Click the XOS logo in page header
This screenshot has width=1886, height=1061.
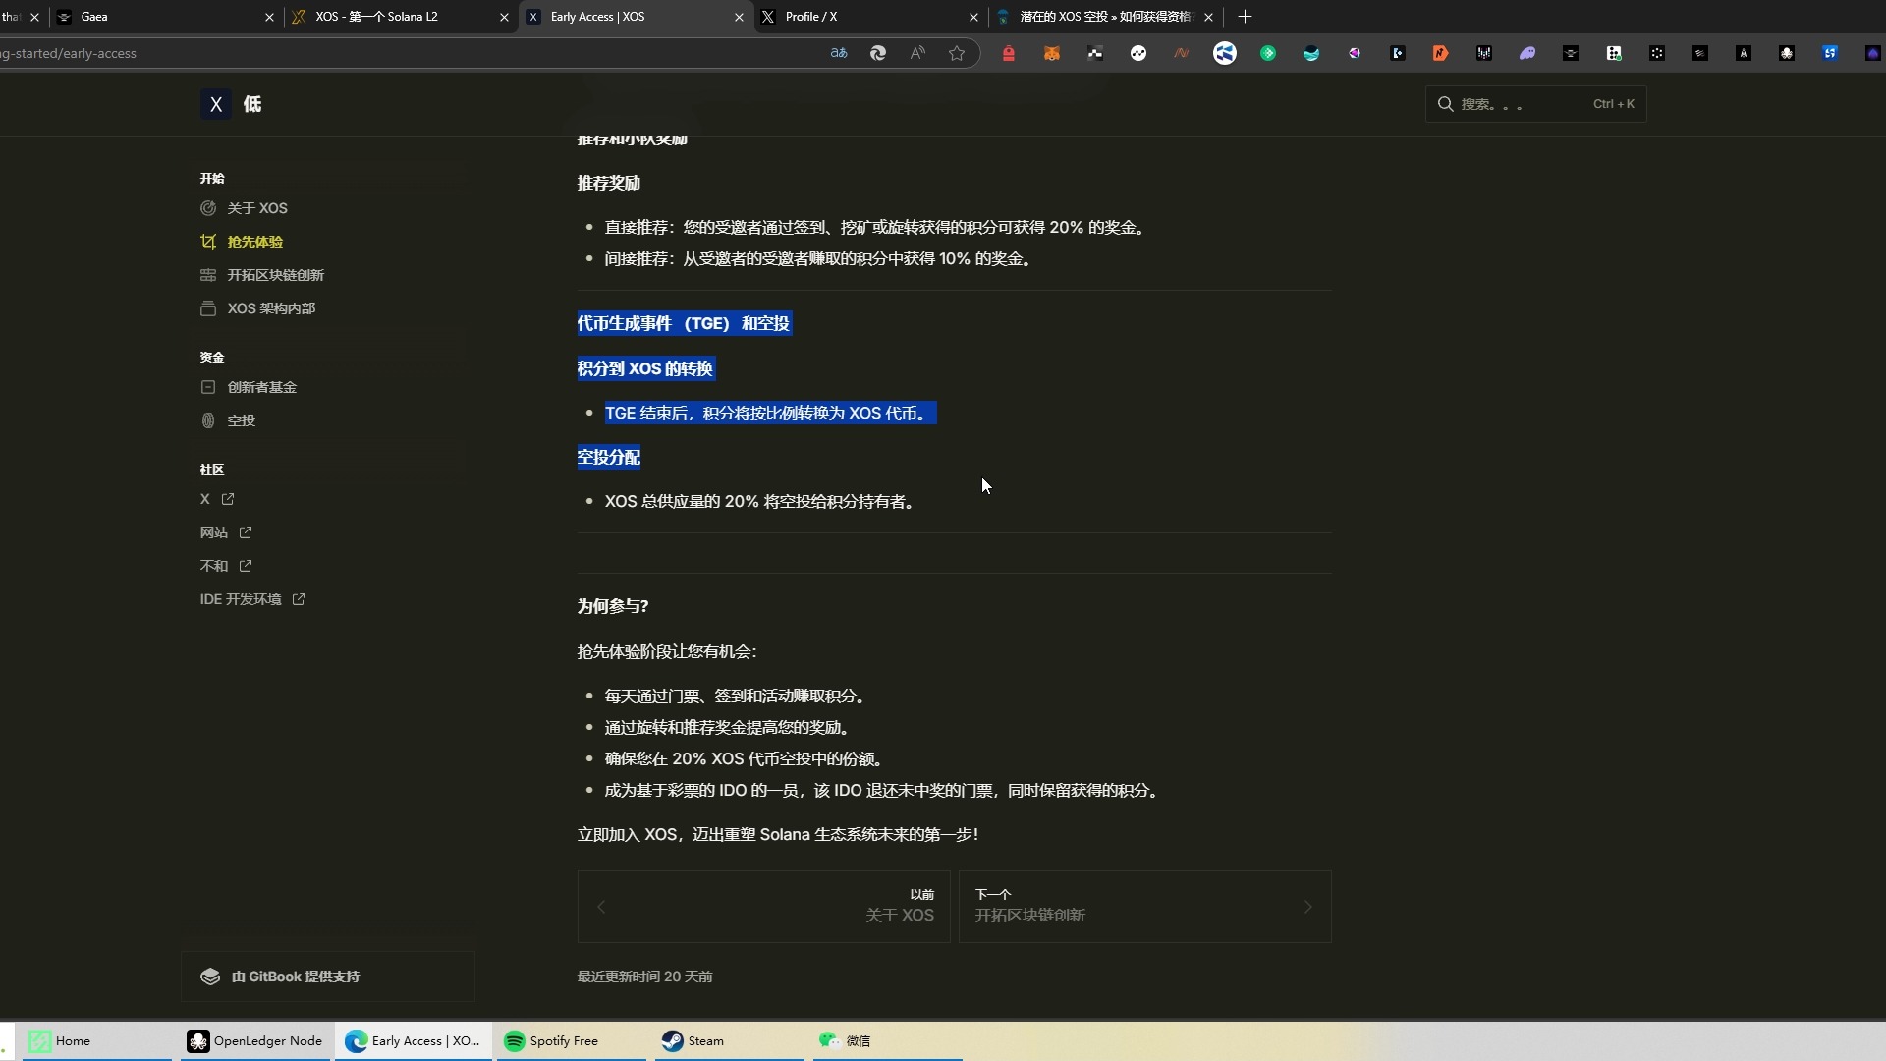click(x=216, y=104)
